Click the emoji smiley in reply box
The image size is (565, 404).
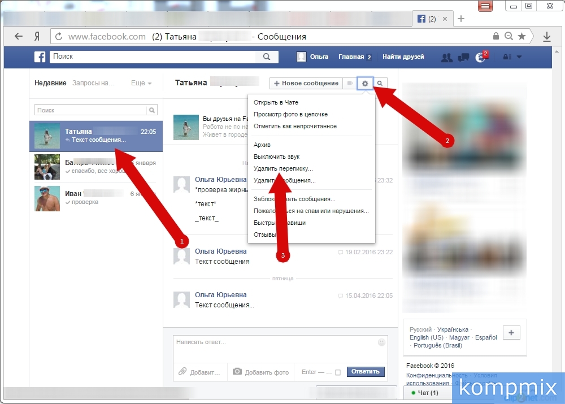pos(381,342)
